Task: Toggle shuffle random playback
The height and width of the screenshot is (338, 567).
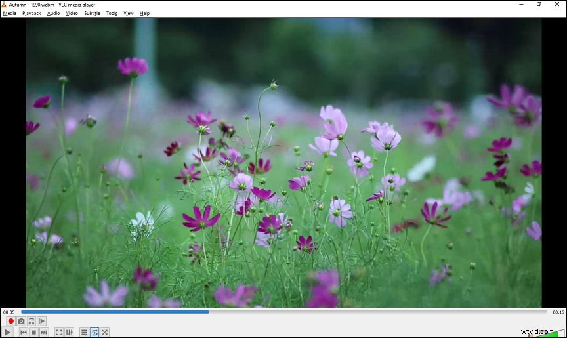Action: (x=104, y=332)
